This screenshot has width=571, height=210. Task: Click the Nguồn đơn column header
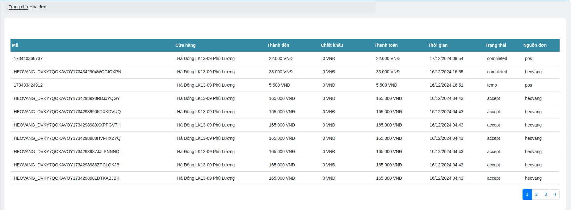[x=535, y=45]
